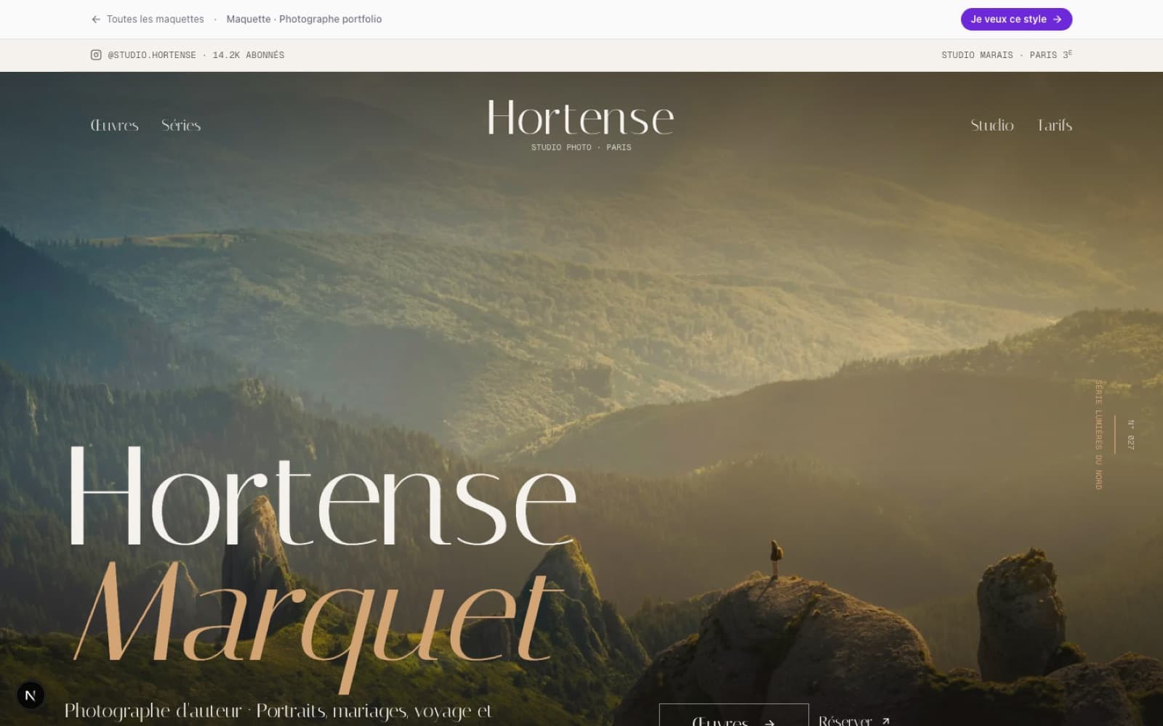
Task: Click the Je veux ce style button
Action: 1016,19
